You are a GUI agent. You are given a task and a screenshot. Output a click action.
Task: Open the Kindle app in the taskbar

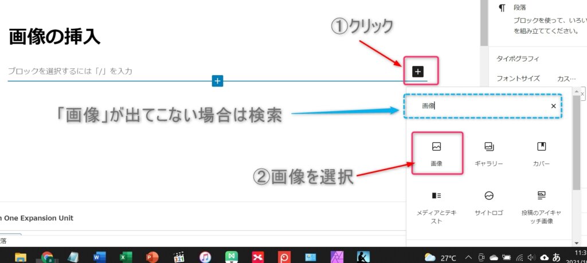pyautogui.click(x=363, y=257)
